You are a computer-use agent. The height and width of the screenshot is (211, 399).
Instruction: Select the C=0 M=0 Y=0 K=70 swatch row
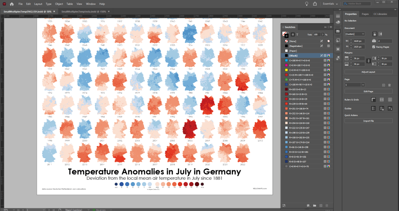click(x=307, y=166)
